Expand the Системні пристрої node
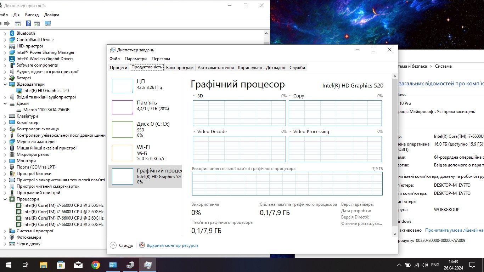 point(5,231)
